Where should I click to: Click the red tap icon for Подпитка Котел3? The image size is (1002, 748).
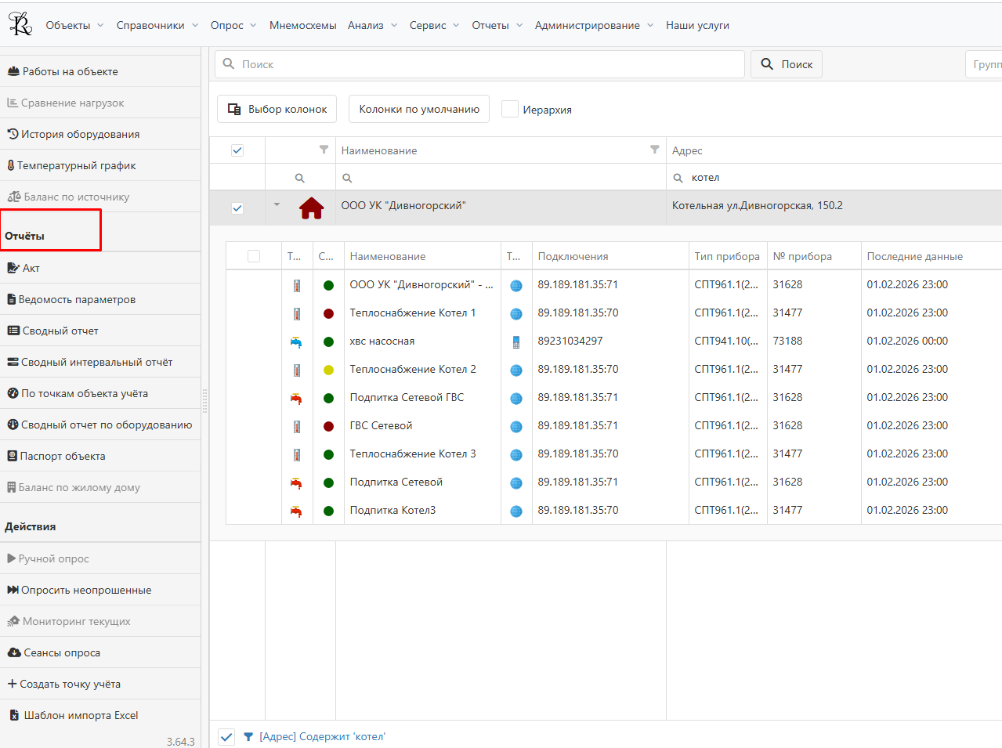(296, 511)
